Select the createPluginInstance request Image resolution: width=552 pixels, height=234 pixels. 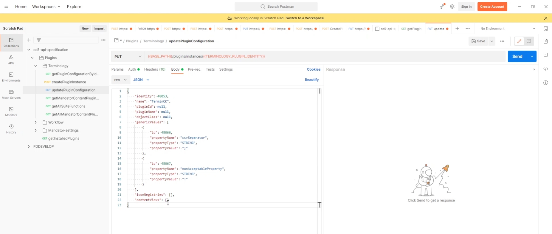tap(69, 82)
